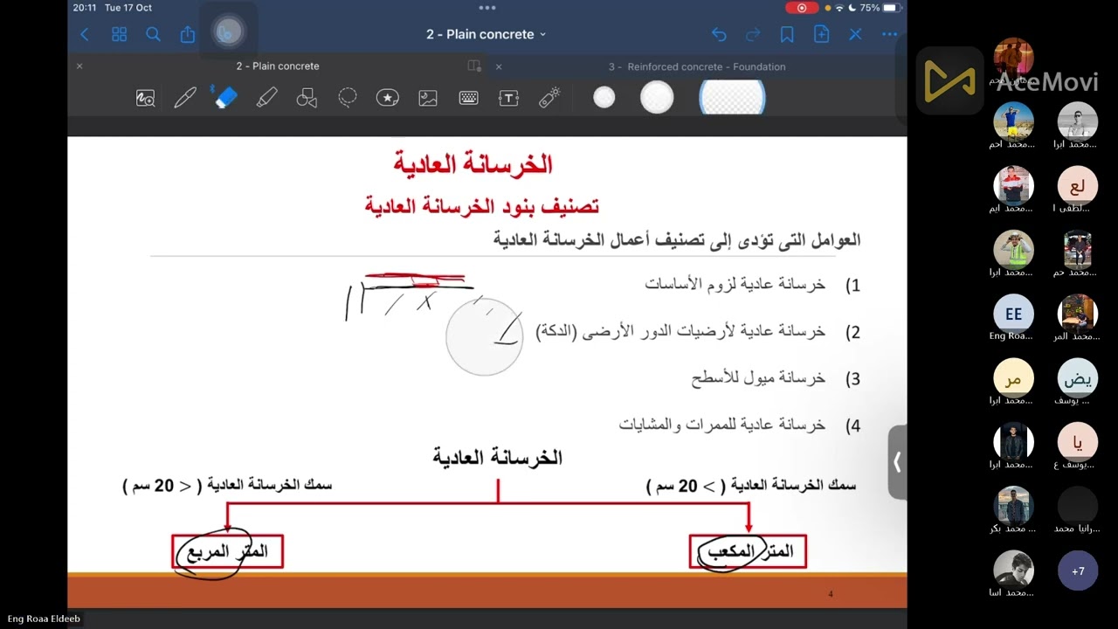The image size is (1118, 629).
Task: Select the 'يا' participant avatar
Action: point(1077,442)
